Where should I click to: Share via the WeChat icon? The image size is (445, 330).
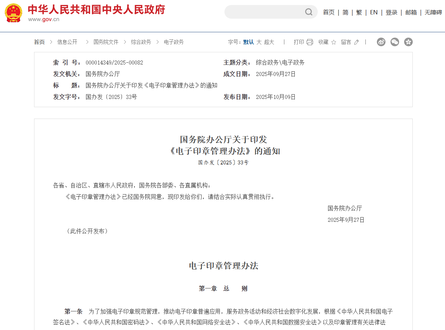(x=394, y=42)
